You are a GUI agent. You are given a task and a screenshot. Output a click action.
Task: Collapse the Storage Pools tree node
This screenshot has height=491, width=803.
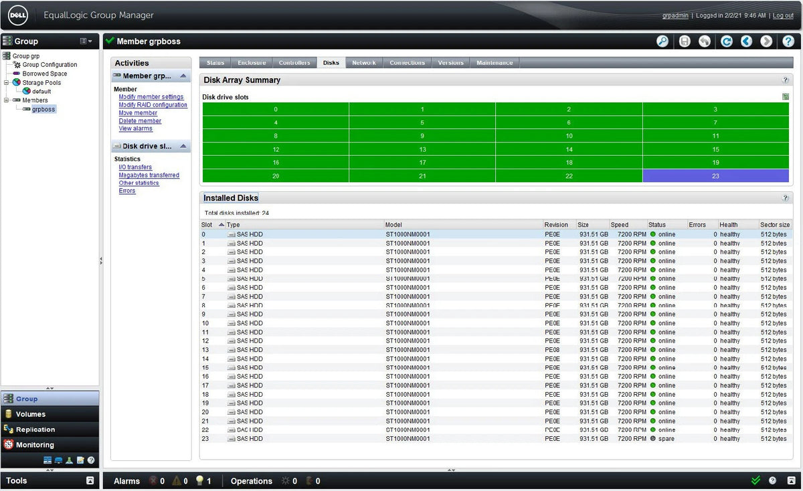(7, 83)
